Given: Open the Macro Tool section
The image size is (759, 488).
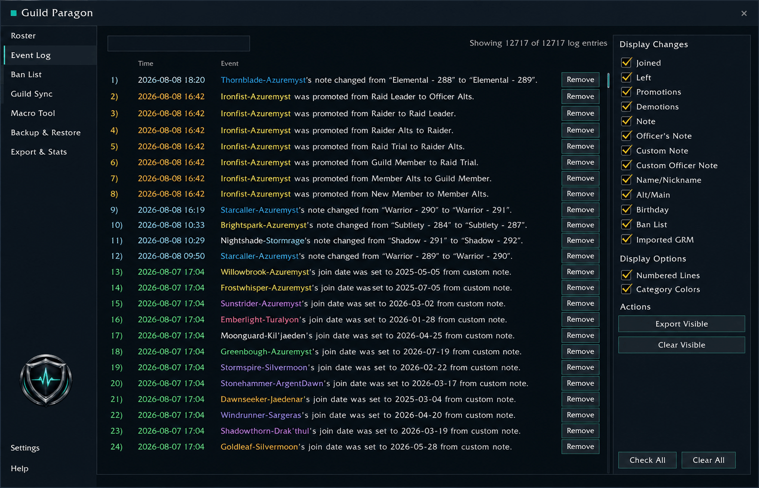Looking at the screenshot, I should (50, 113).
